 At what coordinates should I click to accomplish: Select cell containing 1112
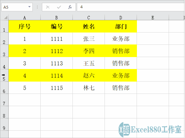coord(57,51)
